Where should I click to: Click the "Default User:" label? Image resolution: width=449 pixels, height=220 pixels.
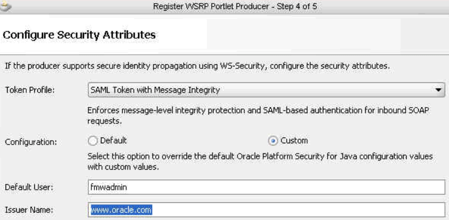29,187
